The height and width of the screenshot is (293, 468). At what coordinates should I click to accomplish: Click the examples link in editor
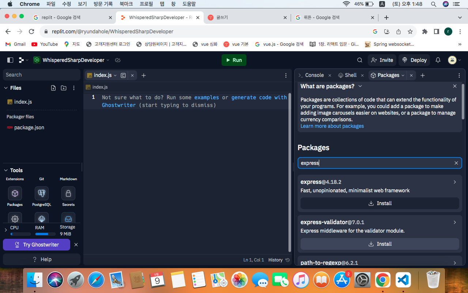[x=207, y=97]
